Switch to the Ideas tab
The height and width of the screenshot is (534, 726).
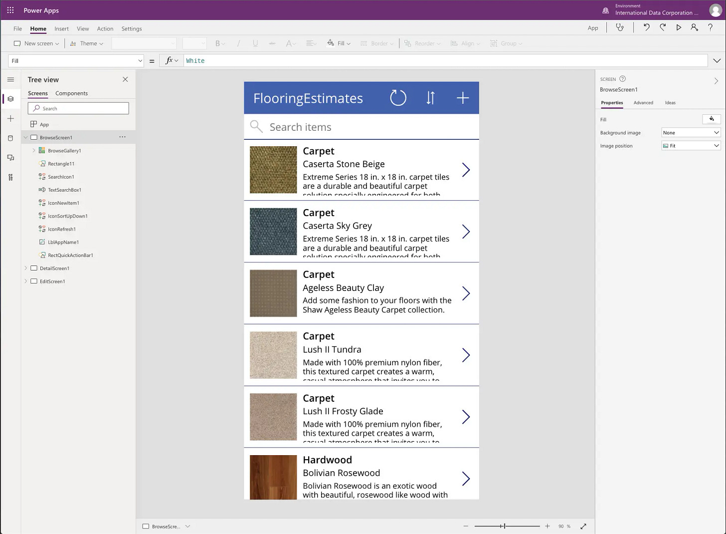670,103
